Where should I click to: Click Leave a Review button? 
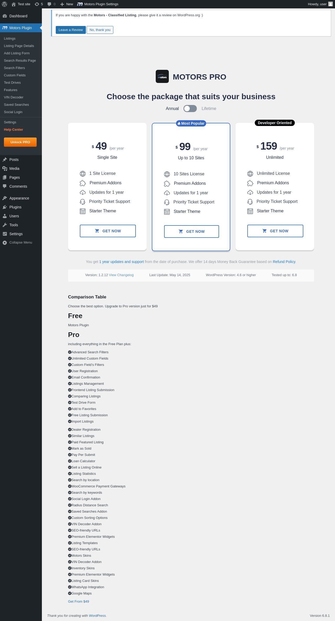(x=71, y=30)
